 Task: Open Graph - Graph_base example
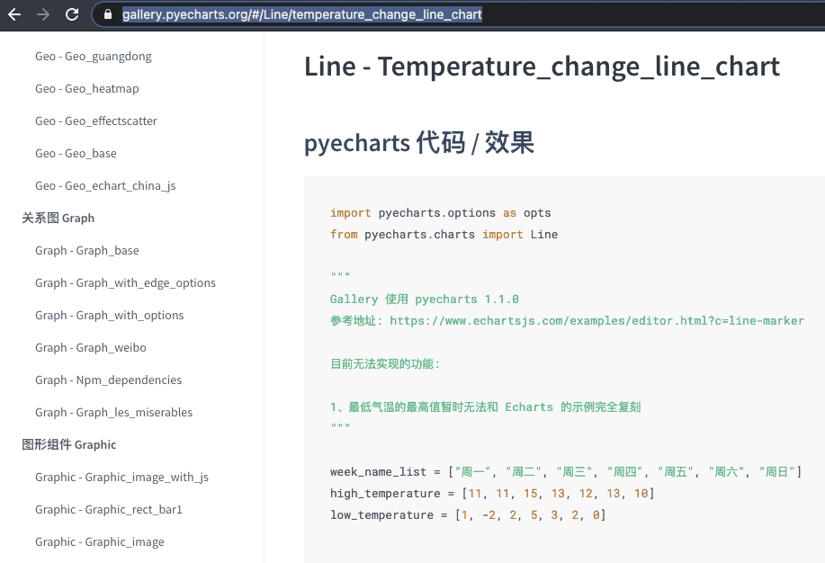[87, 251]
